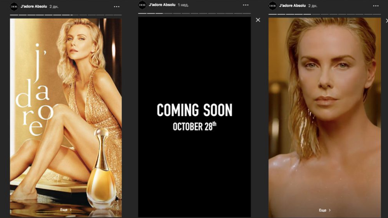Image resolution: width=388 pixels, height=218 pixels.
Task: Open three-dot menu on right story
Action: (376, 6)
